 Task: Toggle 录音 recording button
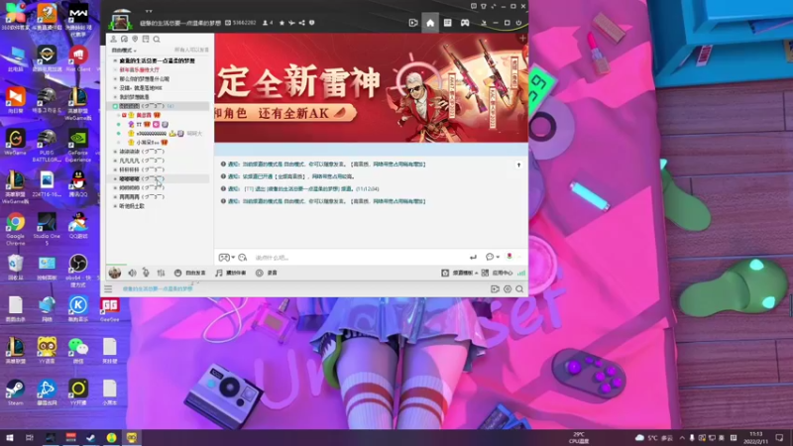267,274
